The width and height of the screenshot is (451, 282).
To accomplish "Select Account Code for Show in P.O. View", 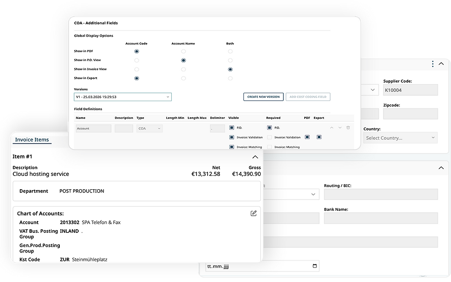I will 137,60.
